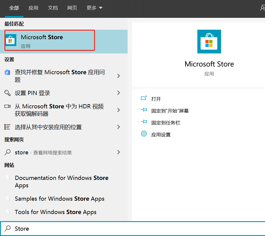Click the pin icon beside 固定到"开始"屏幕
265x236 pixels.
[144, 110]
